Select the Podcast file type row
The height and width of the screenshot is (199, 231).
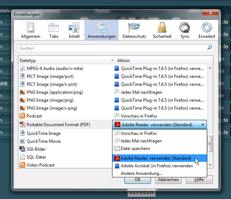pyautogui.click(x=113, y=116)
